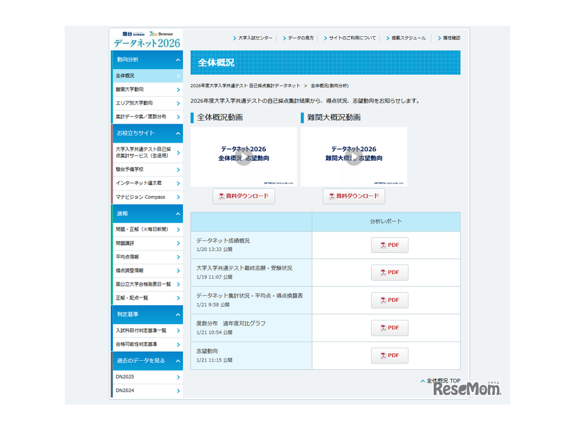Collapse the 速報 section header
Image resolution: width=575 pixels, height=431 pixels.
(146, 213)
